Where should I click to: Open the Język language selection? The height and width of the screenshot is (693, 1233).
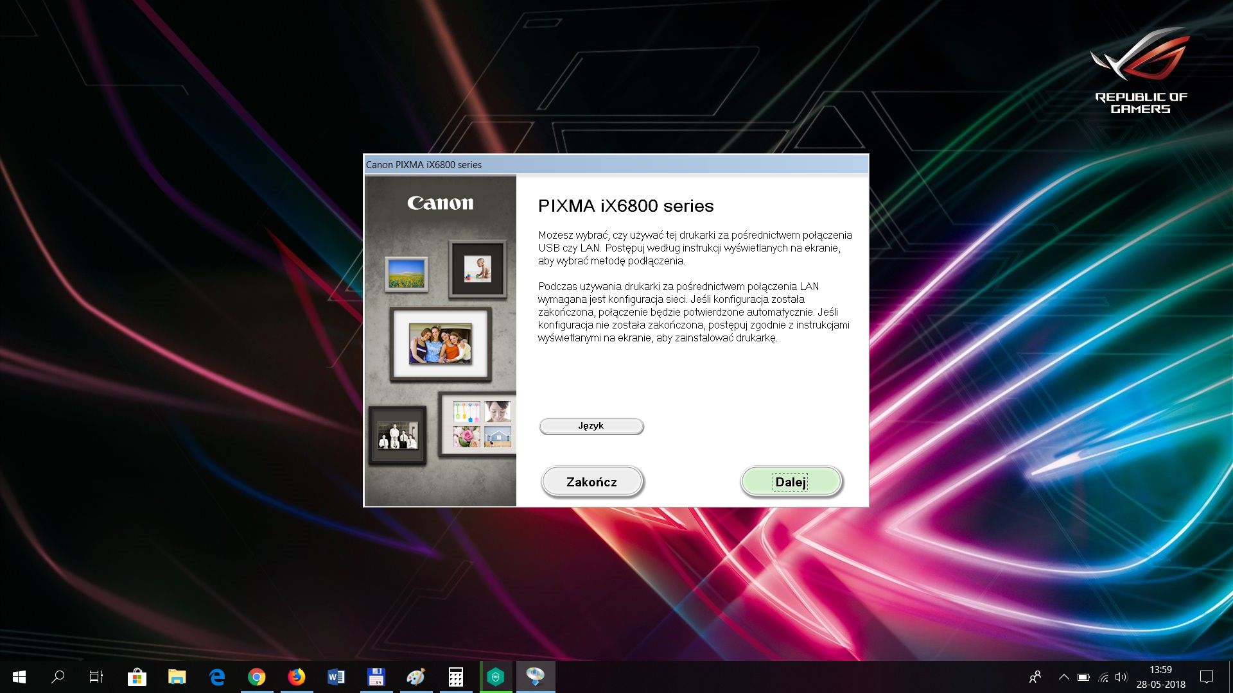pyautogui.click(x=591, y=426)
